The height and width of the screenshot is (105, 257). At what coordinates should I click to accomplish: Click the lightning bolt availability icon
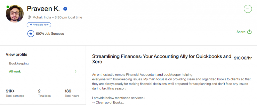[31, 25]
